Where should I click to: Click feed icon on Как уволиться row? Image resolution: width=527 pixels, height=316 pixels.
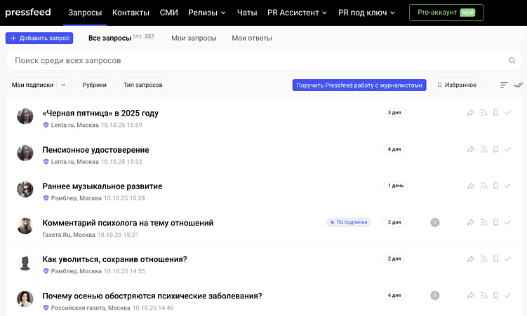pyautogui.click(x=483, y=259)
